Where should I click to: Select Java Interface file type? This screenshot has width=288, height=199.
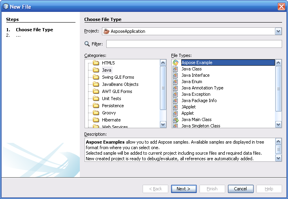tap(196, 75)
